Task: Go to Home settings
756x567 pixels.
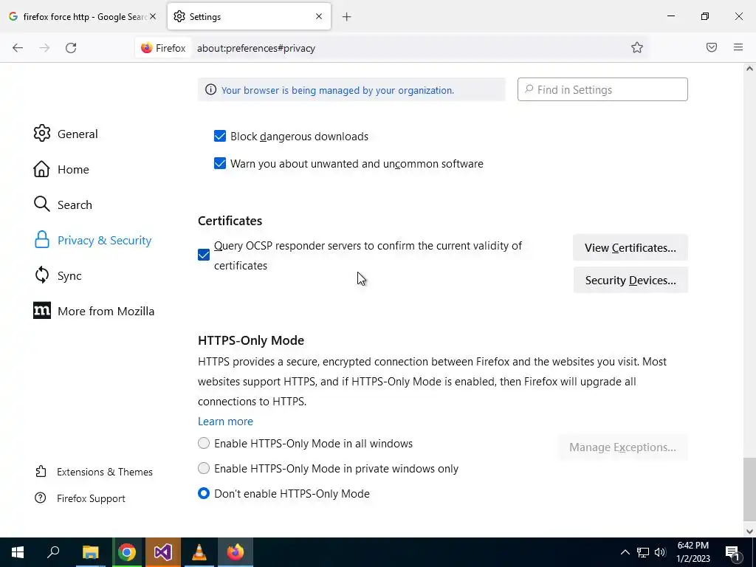Action: [x=61, y=169]
